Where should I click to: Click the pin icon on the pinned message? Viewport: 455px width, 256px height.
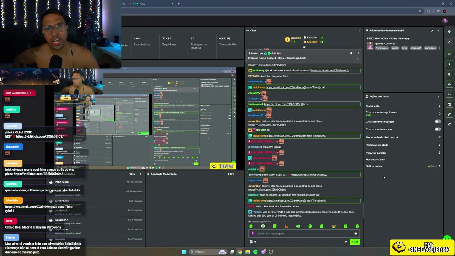(351, 53)
